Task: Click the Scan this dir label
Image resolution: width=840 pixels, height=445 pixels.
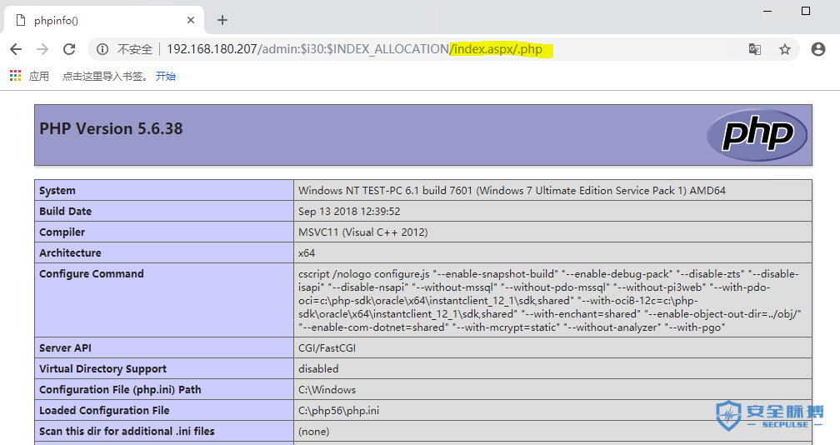Action: [x=127, y=432]
